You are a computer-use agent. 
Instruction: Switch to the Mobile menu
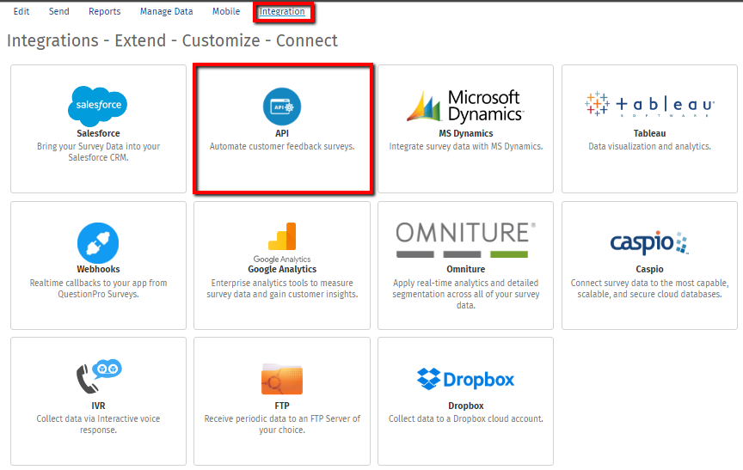pyautogui.click(x=226, y=11)
